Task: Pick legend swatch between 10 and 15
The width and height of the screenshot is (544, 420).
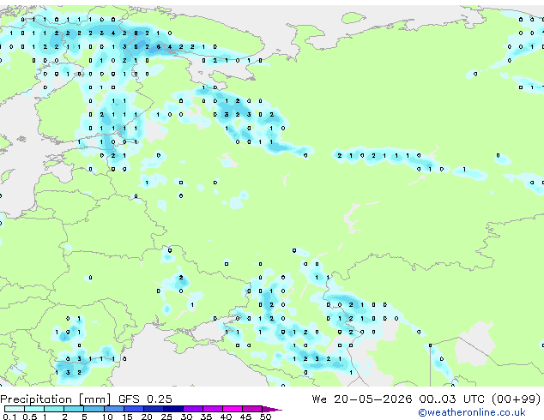Action: click(x=113, y=409)
